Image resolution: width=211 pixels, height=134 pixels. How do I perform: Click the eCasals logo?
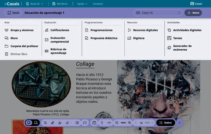[x=12, y=4]
